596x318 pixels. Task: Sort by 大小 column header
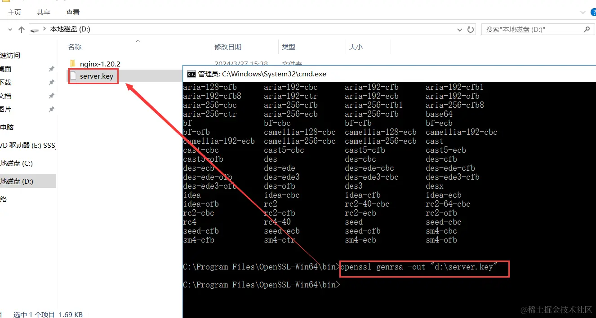(356, 47)
